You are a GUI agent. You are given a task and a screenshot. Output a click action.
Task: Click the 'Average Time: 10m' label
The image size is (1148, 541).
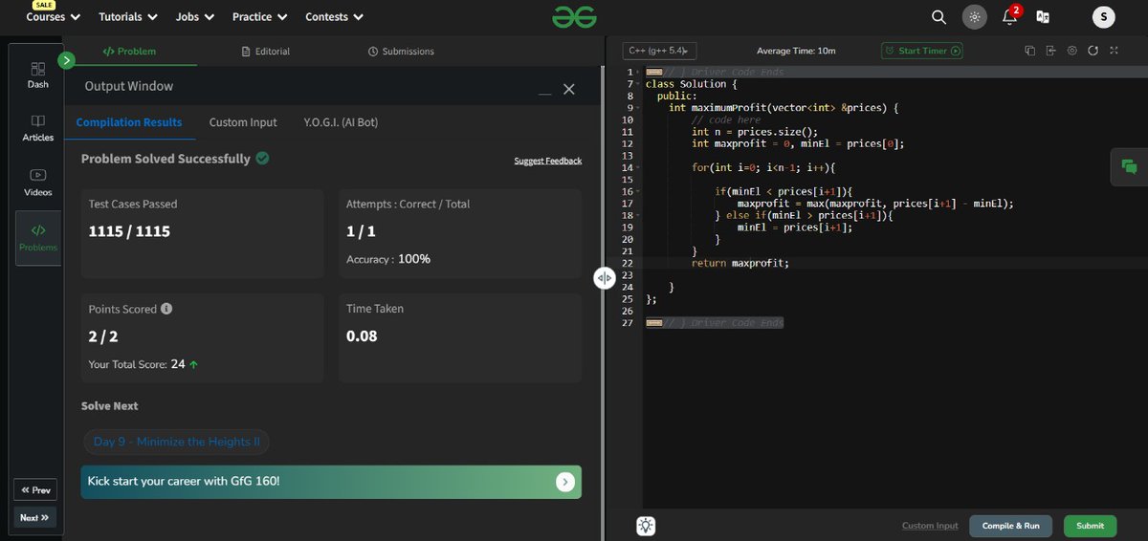(x=796, y=51)
